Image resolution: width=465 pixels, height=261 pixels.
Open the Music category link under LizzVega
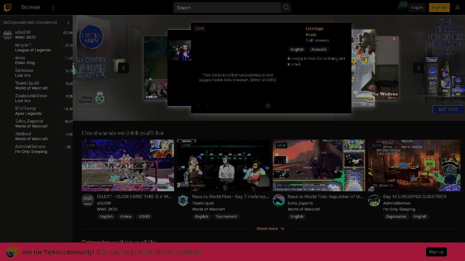tap(311, 35)
